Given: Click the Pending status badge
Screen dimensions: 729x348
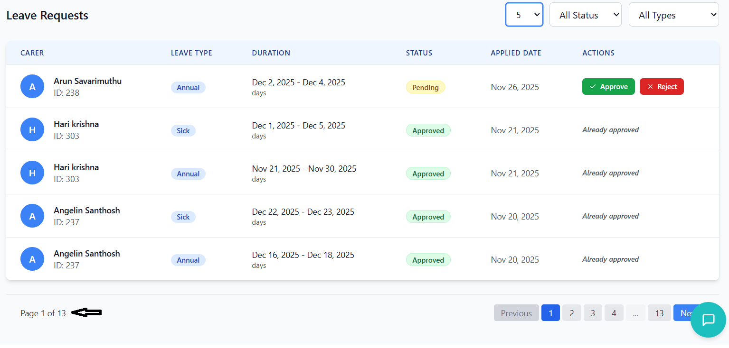Looking at the screenshot, I should click(x=425, y=88).
